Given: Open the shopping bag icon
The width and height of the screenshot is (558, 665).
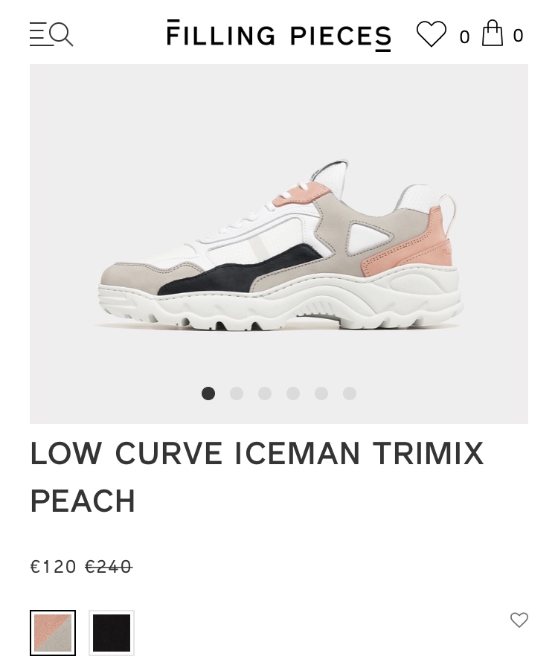Looking at the screenshot, I should tap(493, 33).
